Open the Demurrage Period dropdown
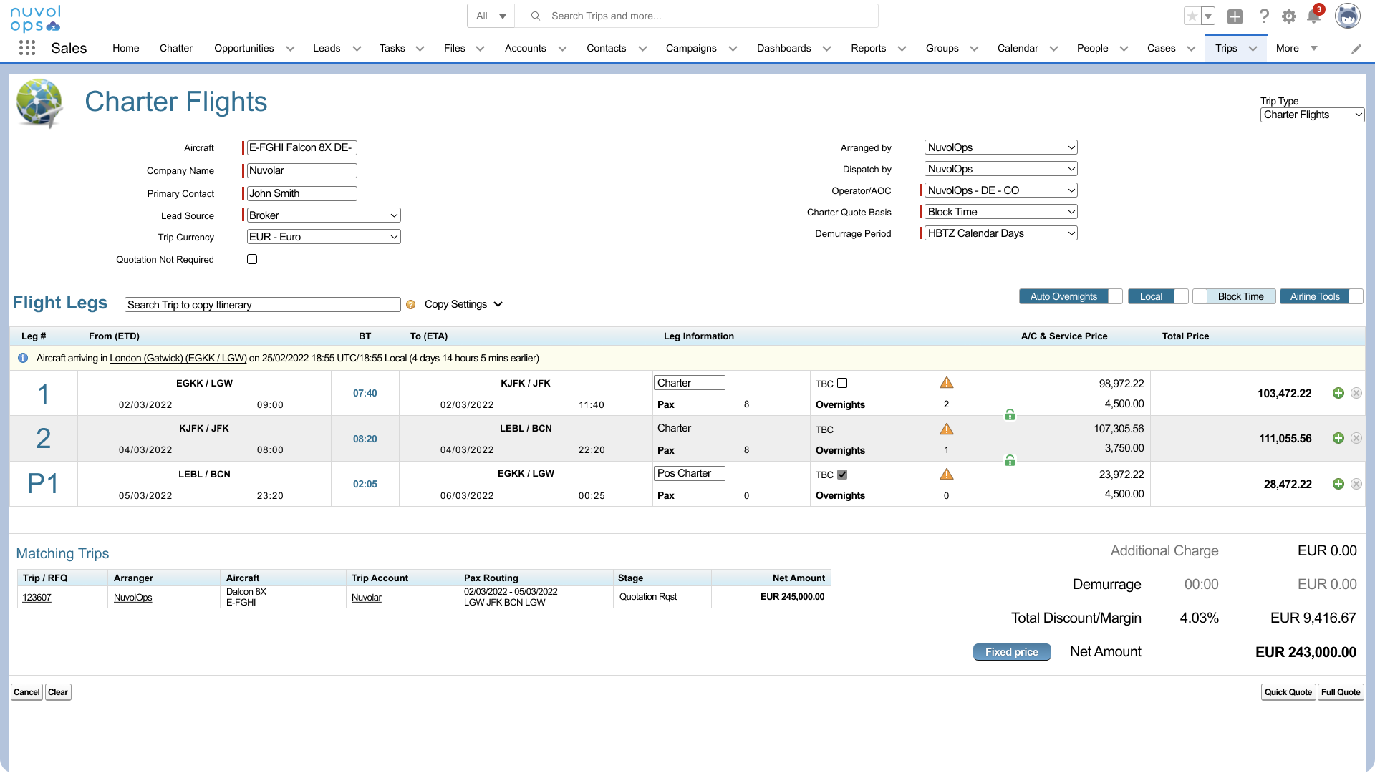Image resolution: width=1375 pixels, height=773 pixels. tap(1001, 233)
